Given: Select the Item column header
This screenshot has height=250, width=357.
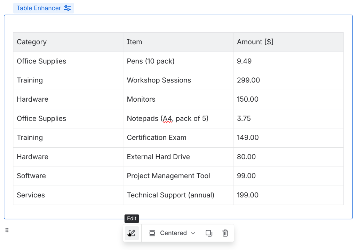Looking at the screenshot, I should pyautogui.click(x=134, y=42).
